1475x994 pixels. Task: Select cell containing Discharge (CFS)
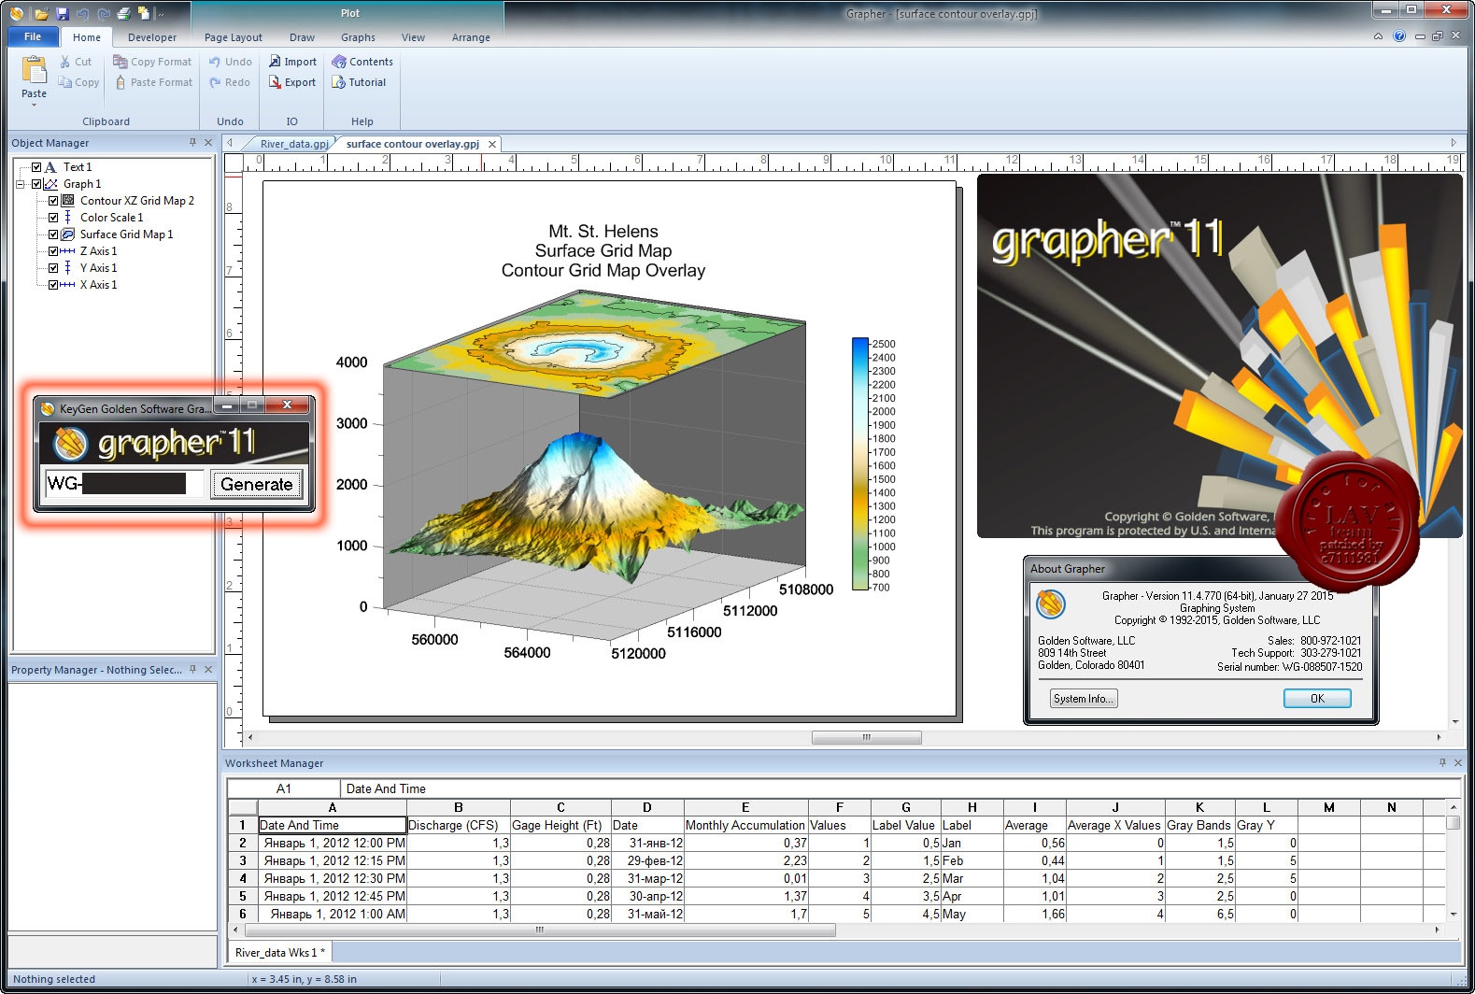tap(458, 825)
